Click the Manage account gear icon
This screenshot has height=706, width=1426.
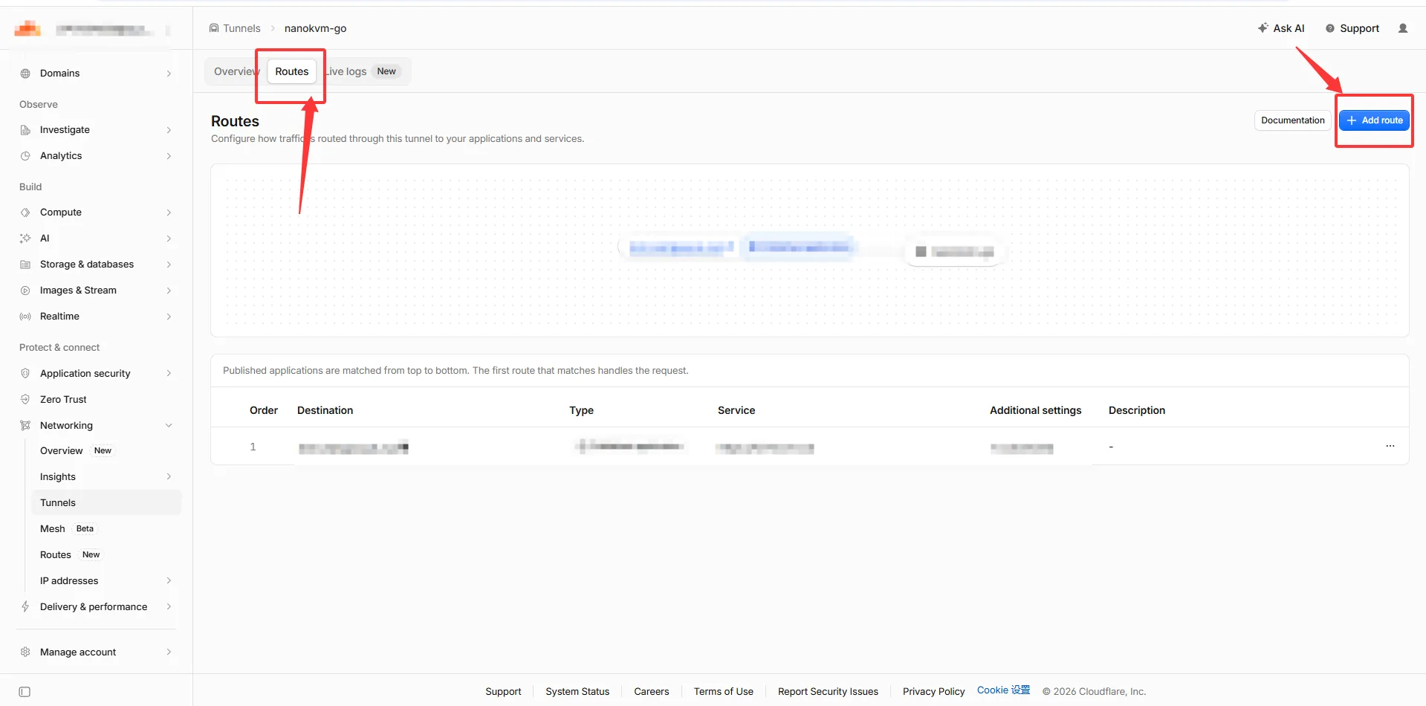coord(25,652)
